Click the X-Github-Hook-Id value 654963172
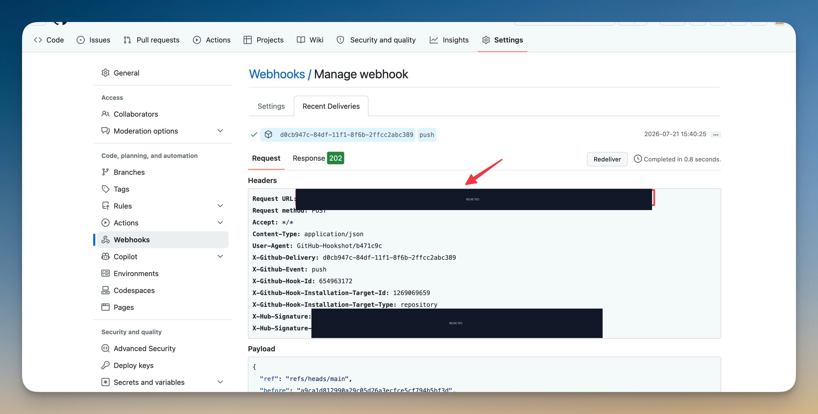This screenshot has height=414, width=818. tap(335, 281)
